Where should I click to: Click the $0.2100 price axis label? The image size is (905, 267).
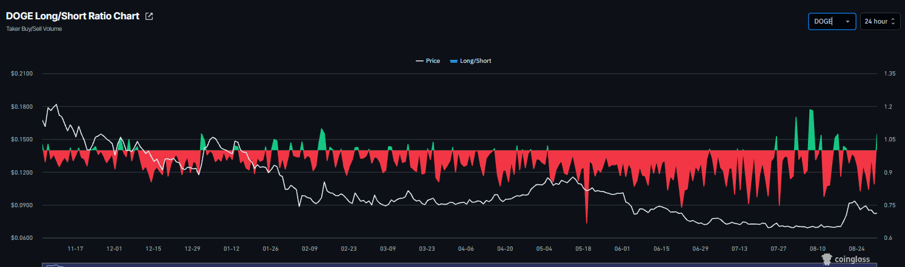click(21, 74)
